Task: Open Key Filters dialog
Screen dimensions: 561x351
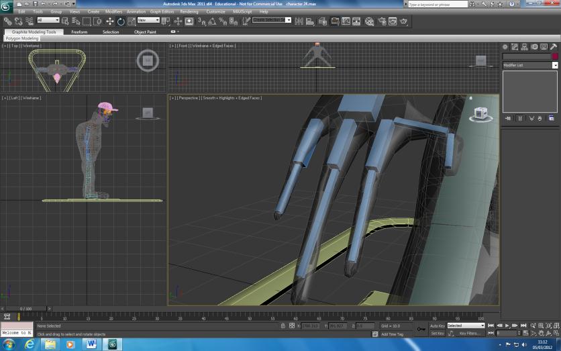Action: tap(470, 334)
